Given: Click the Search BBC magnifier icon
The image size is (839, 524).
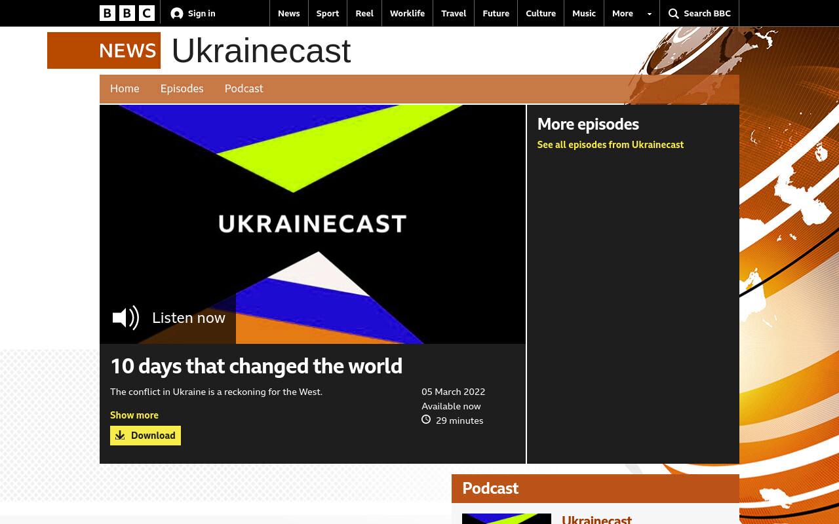Looking at the screenshot, I should [x=673, y=14].
